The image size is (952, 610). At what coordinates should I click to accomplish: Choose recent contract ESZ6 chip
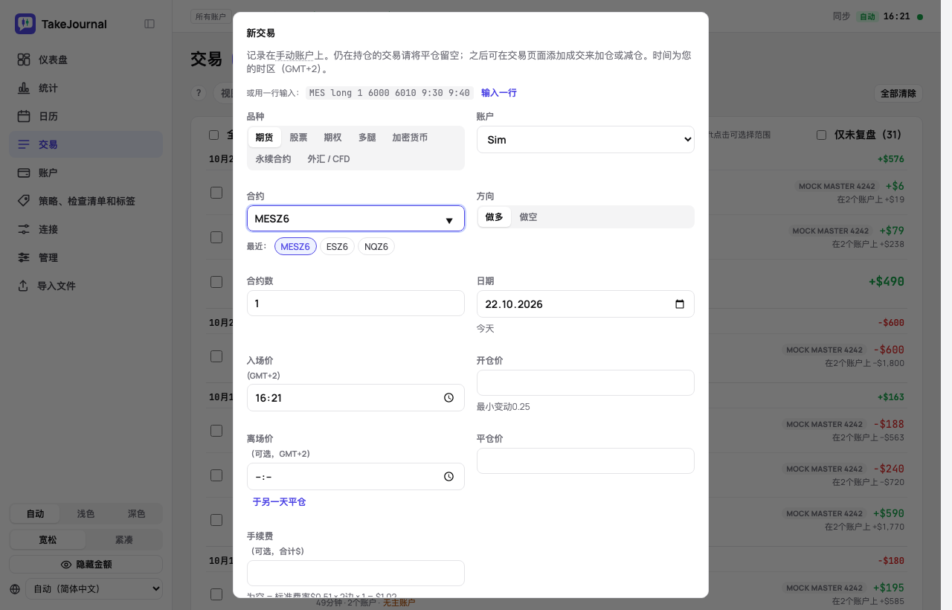click(x=337, y=247)
